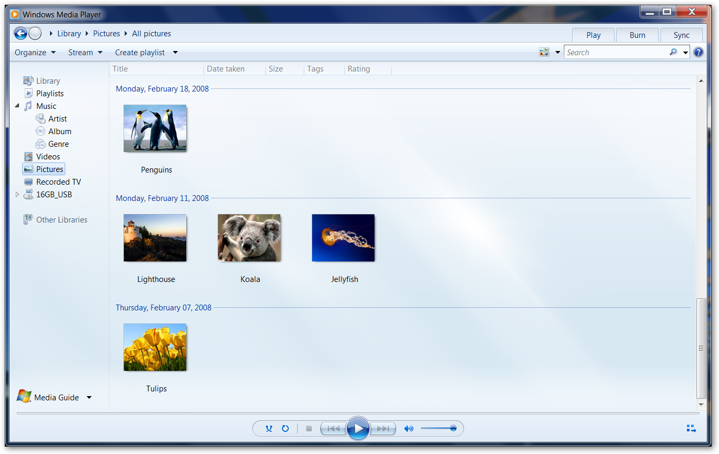The height and width of the screenshot is (454, 719).
Task: Click the Library icon in the sidebar
Action: point(28,81)
